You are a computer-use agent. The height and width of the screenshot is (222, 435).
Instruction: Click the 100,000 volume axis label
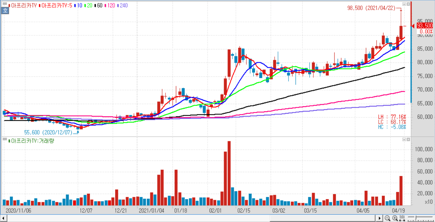pos(424,149)
